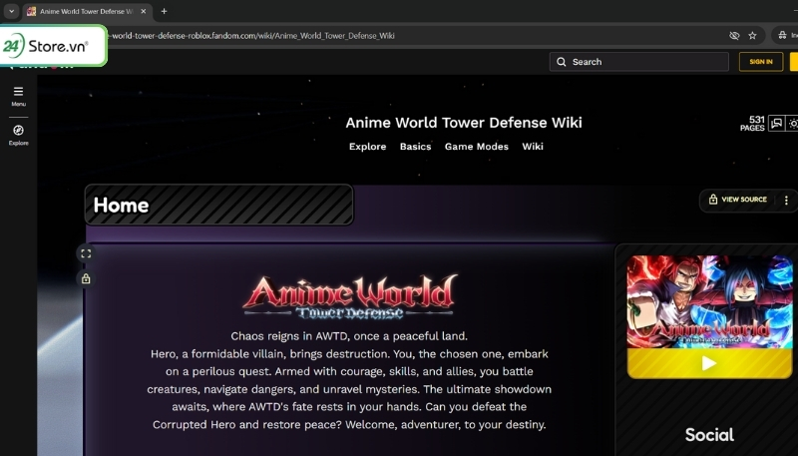Click the VIEW SOURCE button
Viewport: 798px width, 456px height.
tap(738, 200)
